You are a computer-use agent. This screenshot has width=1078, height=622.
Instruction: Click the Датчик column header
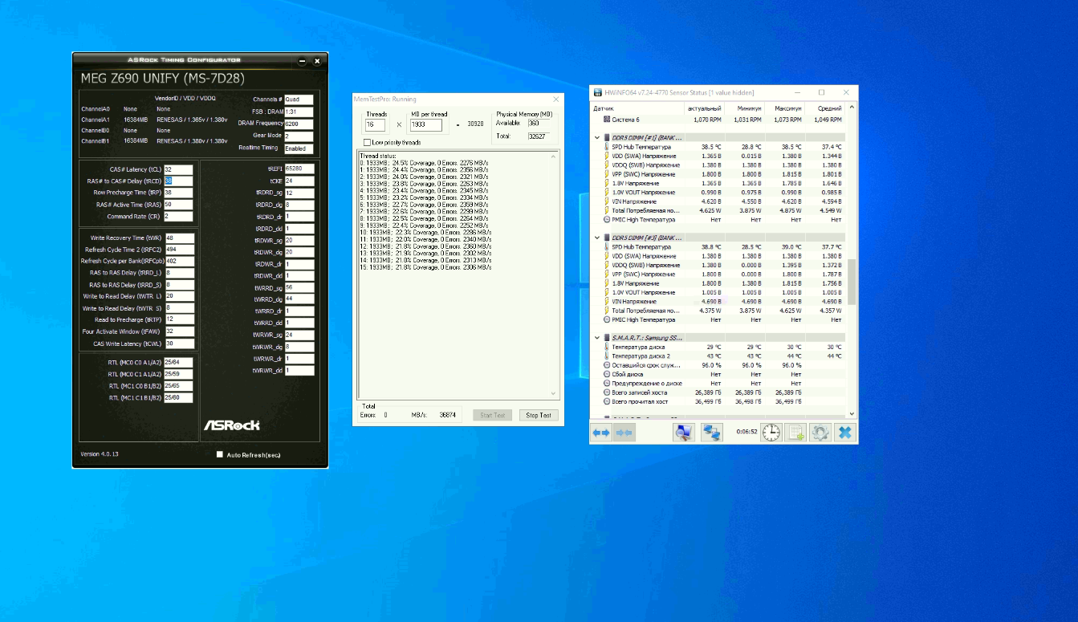(637, 108)
